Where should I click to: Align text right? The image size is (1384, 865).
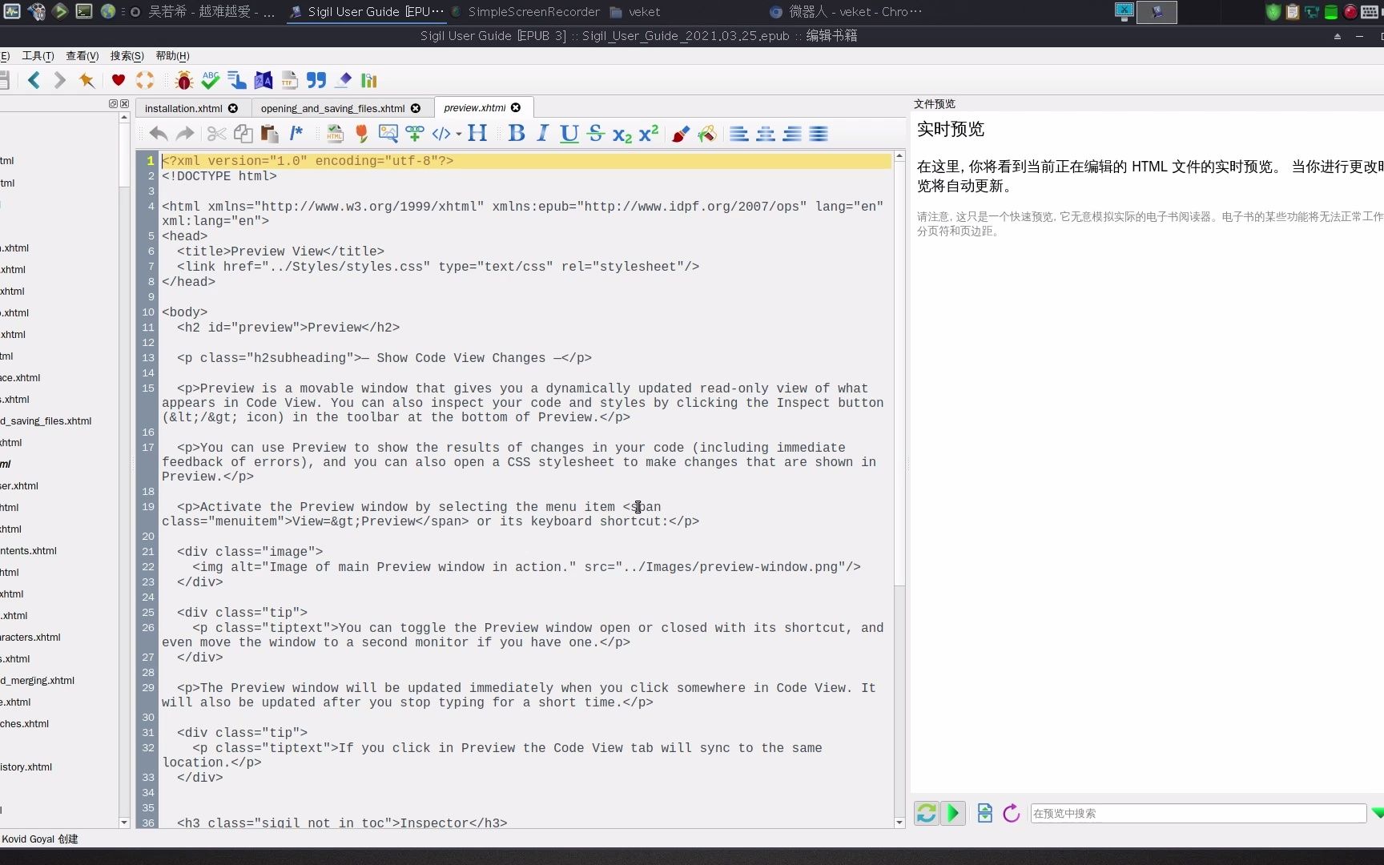pos(792,134)
